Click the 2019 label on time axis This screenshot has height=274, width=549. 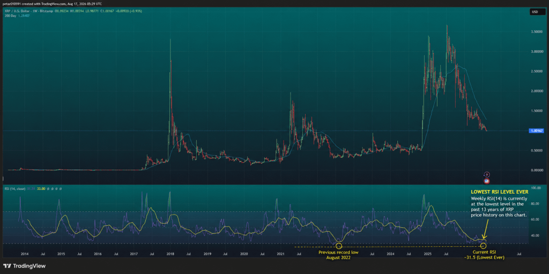[x=207, y=254]
